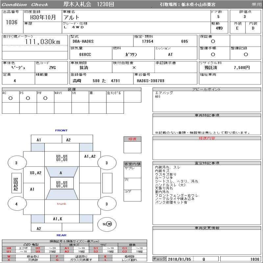Viewport: 263px width, 263px height.
Task: Click the U2 U3 A2 A2 side box
Action: tap(16, 184)
